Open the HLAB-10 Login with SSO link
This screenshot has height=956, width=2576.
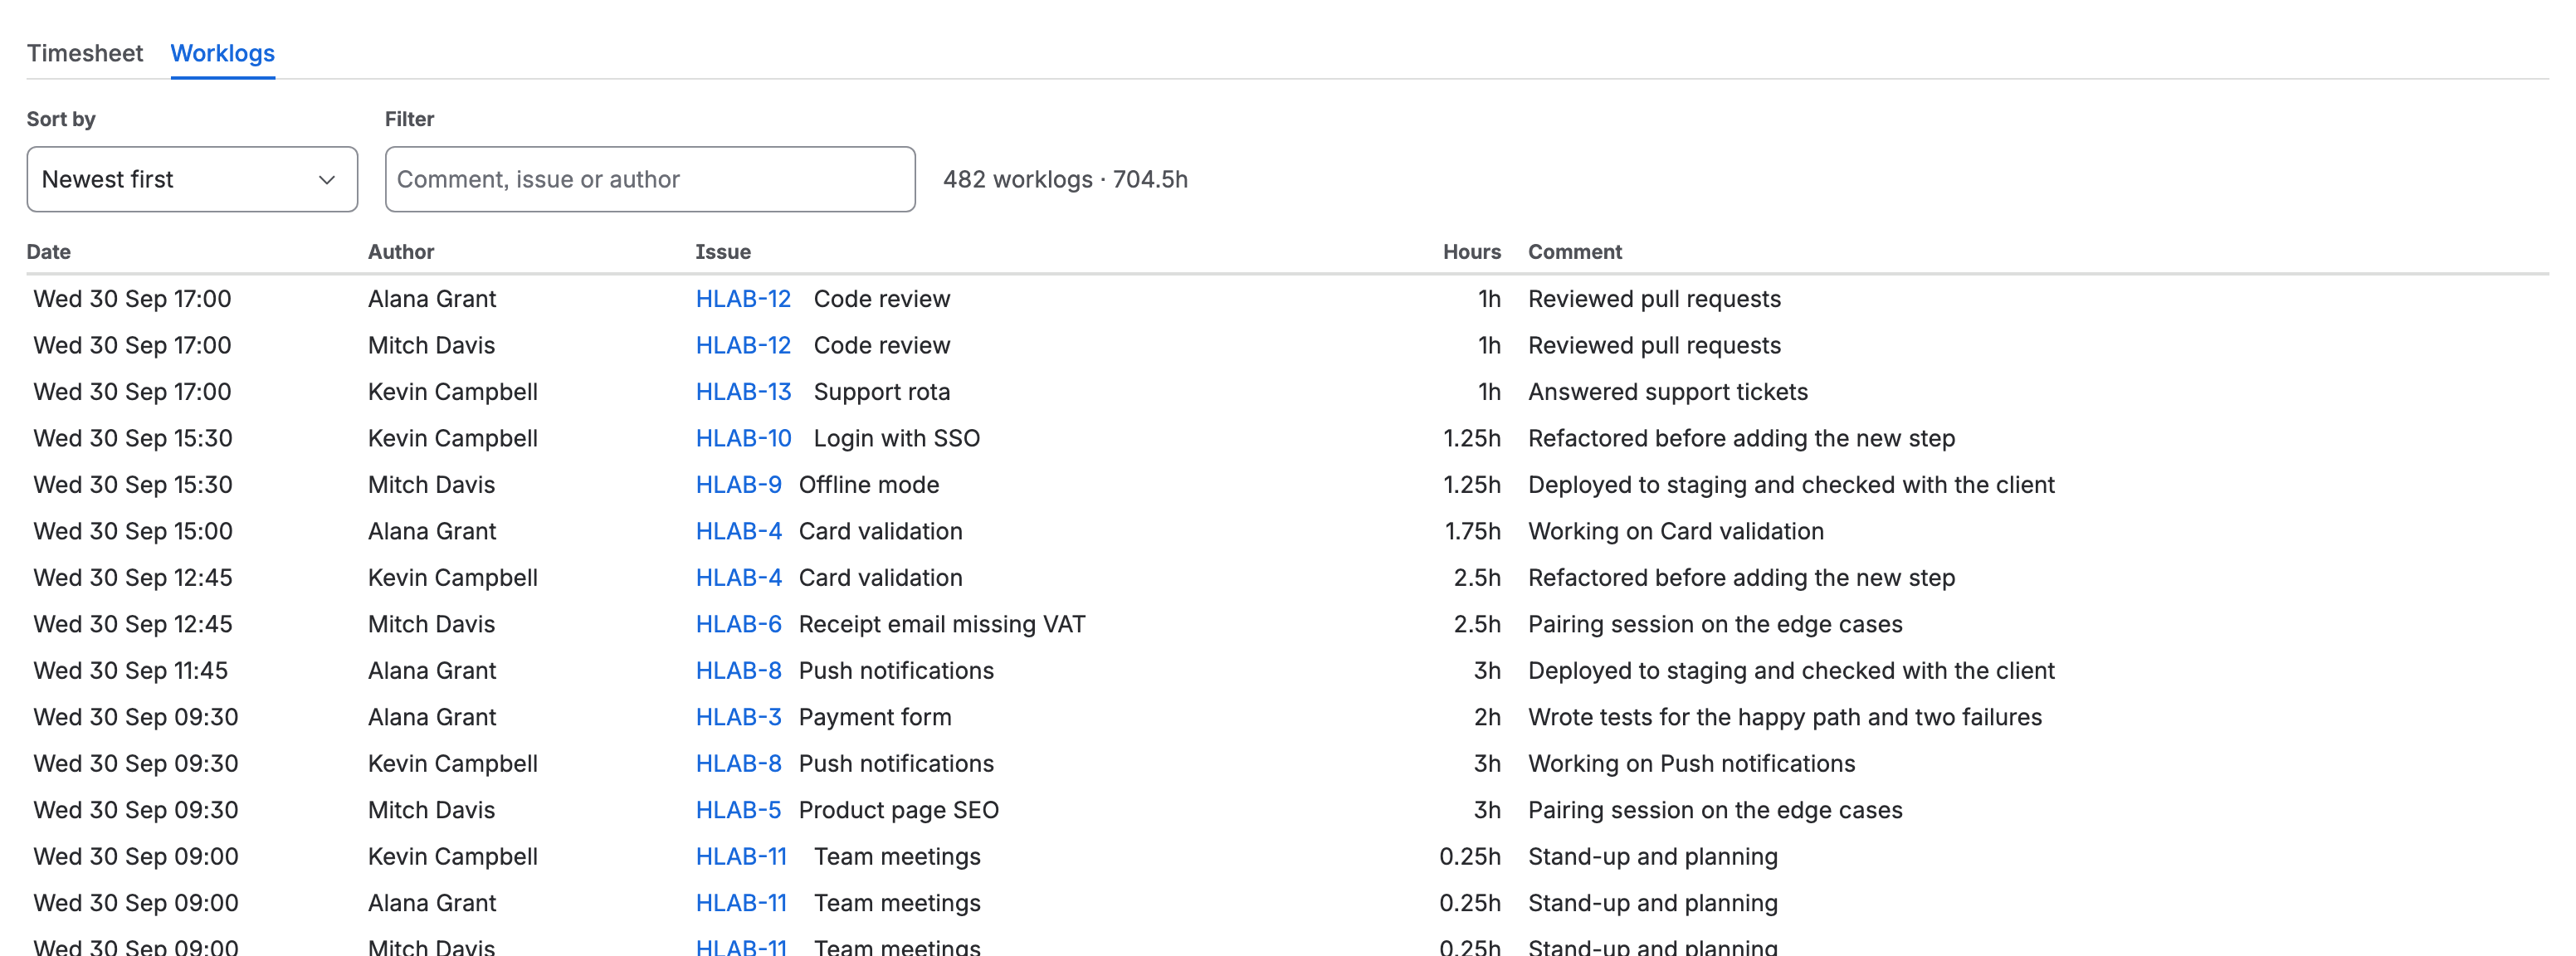pyautogui.click(x=743, y=438)
